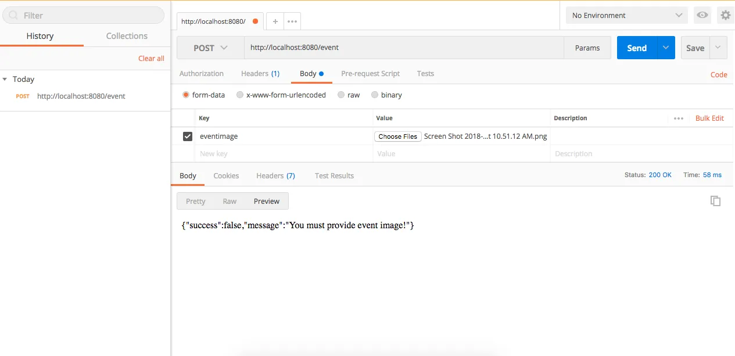Switch response view to Raw
735x356 pixels.
pos(230,202)
